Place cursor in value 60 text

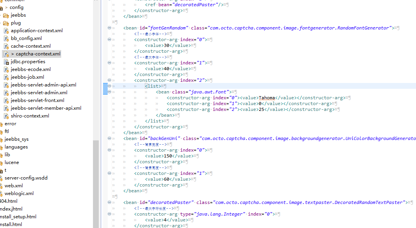tap(167, 179)
